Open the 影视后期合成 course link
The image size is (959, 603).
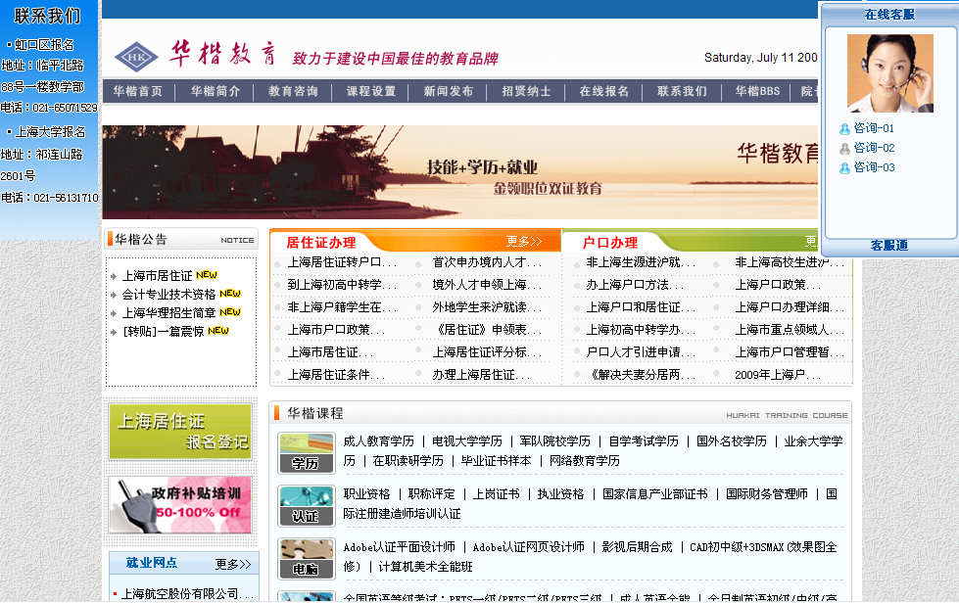click(638, 547)
